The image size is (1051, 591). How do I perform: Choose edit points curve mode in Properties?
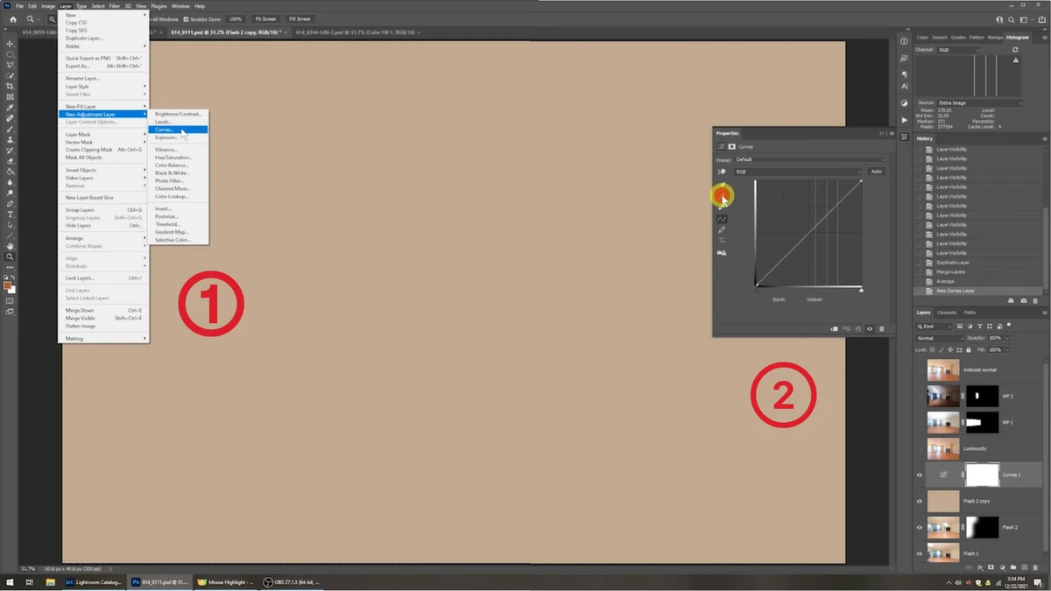point(722,219)
